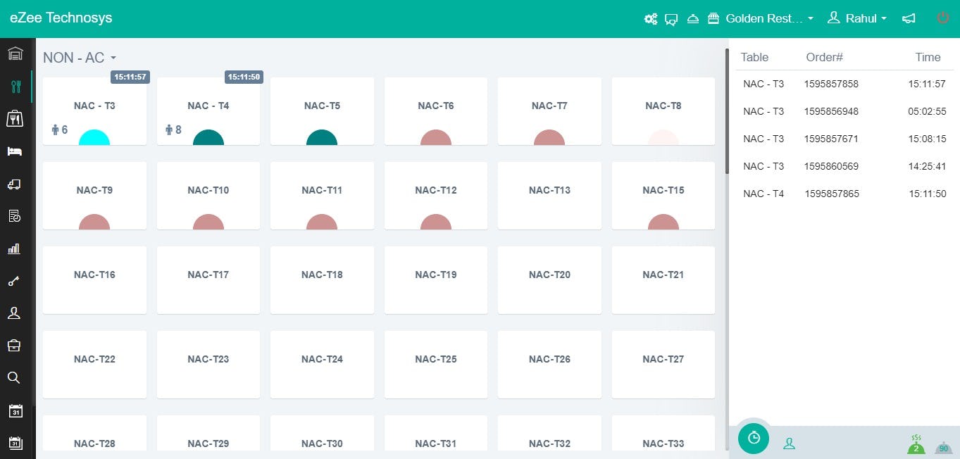Open order 1595857858 for NAC - T3
960x459 pixels.
point(832,84)
